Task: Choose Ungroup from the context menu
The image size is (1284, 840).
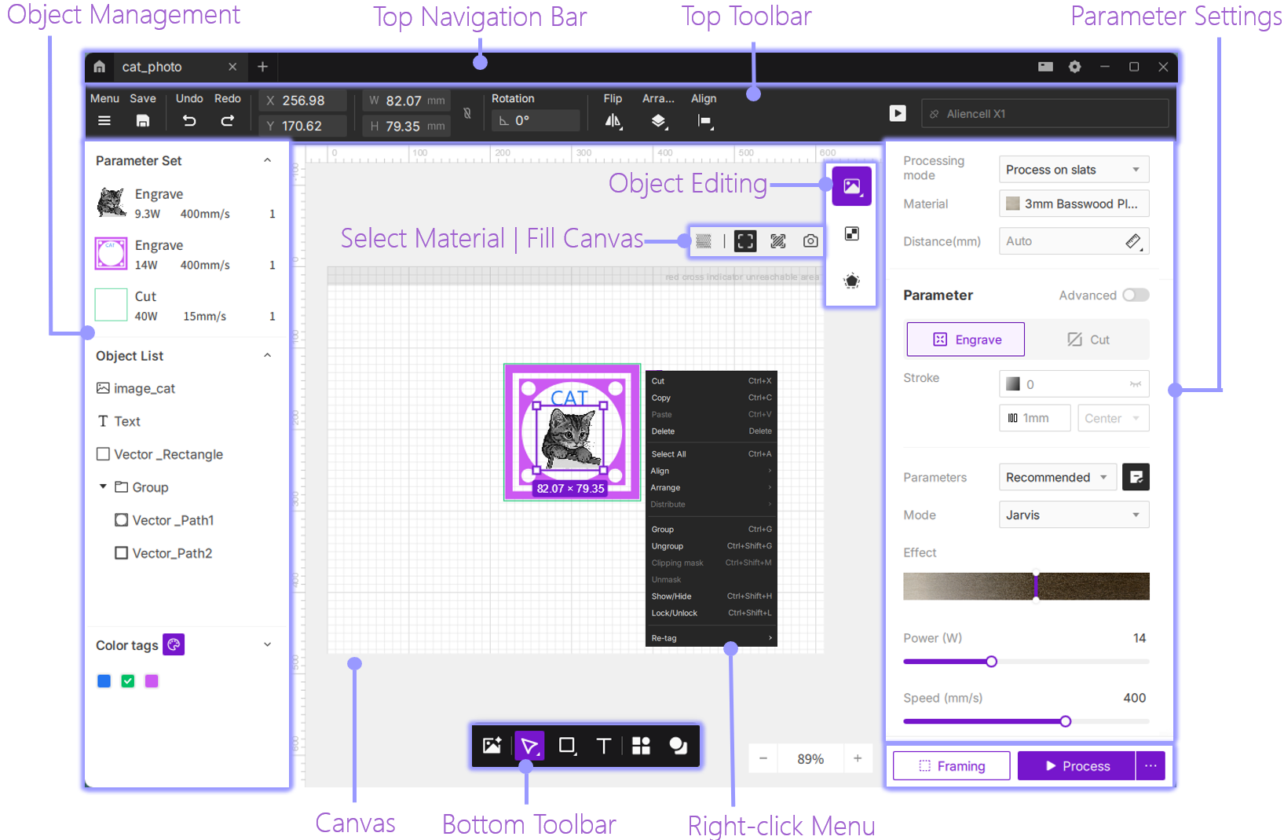Action: click(668, 546)
